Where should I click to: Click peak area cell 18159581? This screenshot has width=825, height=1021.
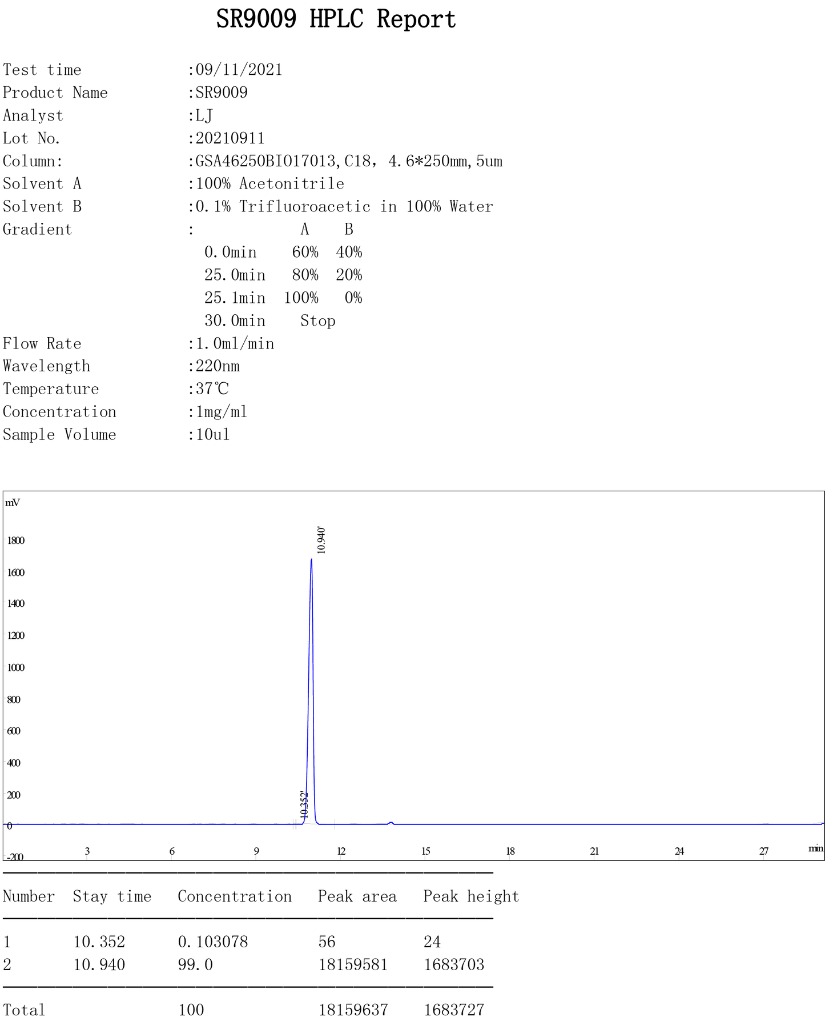pos(353,965)
